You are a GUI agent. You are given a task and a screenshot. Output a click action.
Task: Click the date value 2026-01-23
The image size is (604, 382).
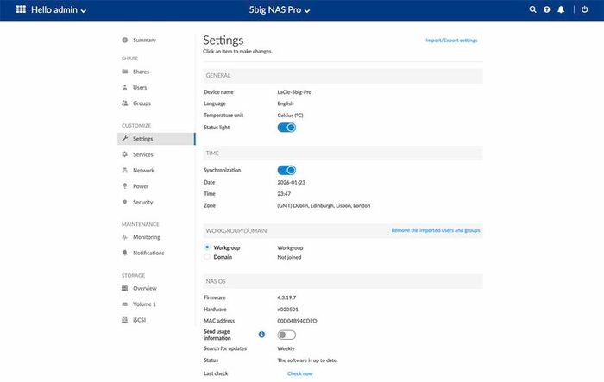tap(292, 182)
